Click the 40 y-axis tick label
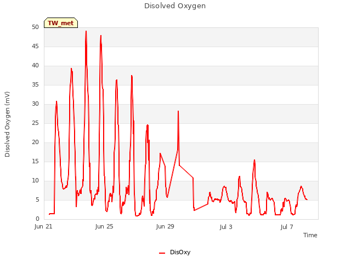351x263 pixels. tap(35, 66)
